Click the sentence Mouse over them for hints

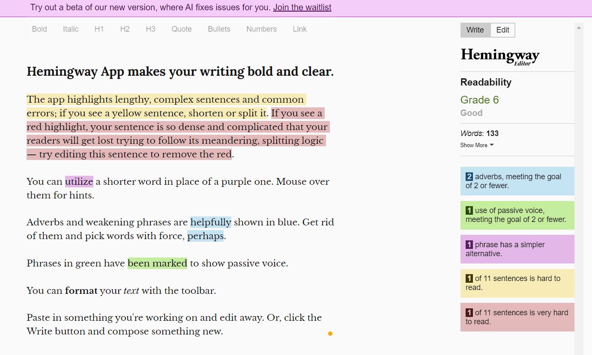pos(178,189)
